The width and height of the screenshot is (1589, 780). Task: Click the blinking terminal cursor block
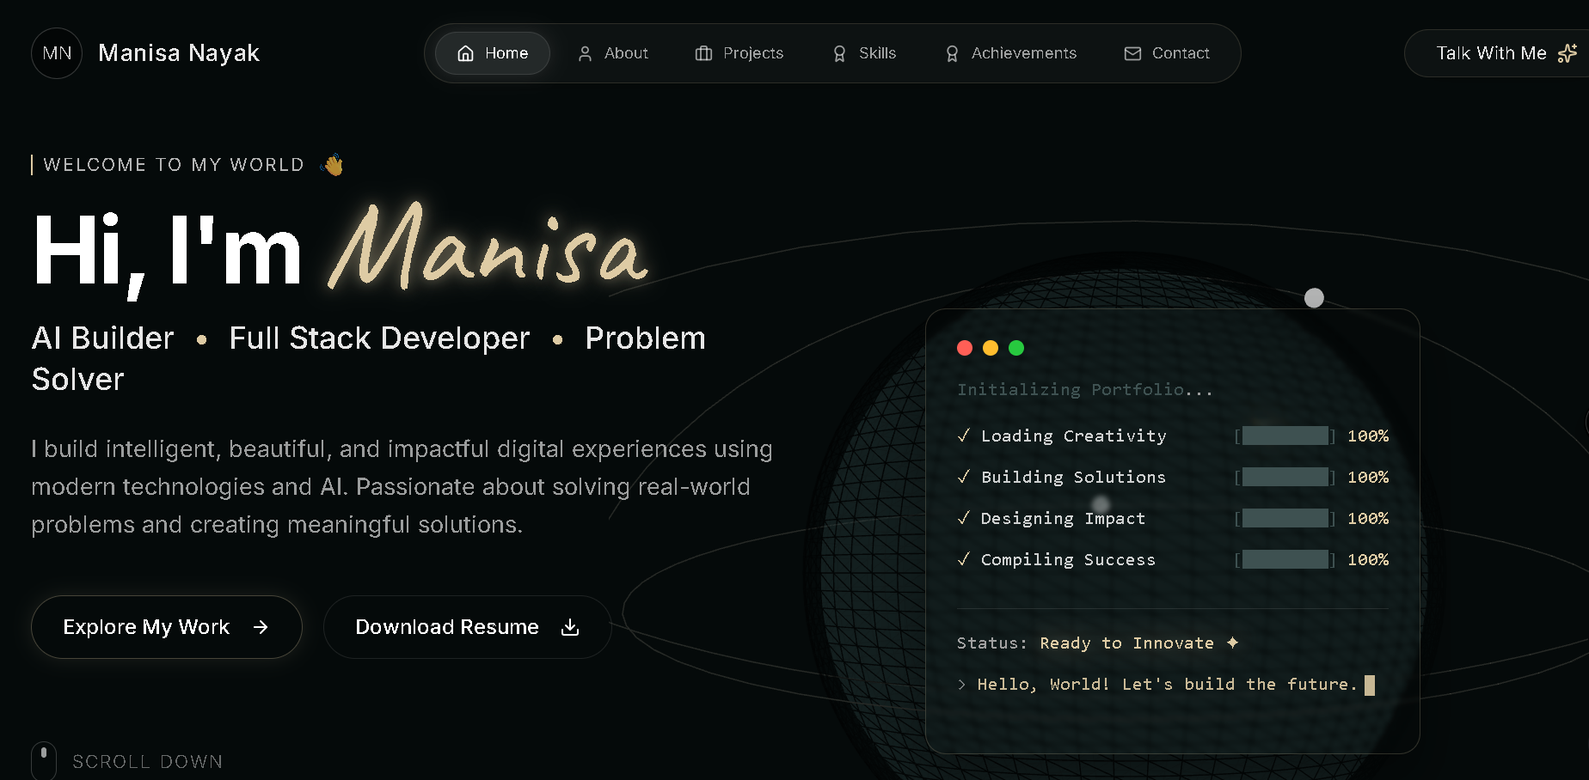(1370, 685)
